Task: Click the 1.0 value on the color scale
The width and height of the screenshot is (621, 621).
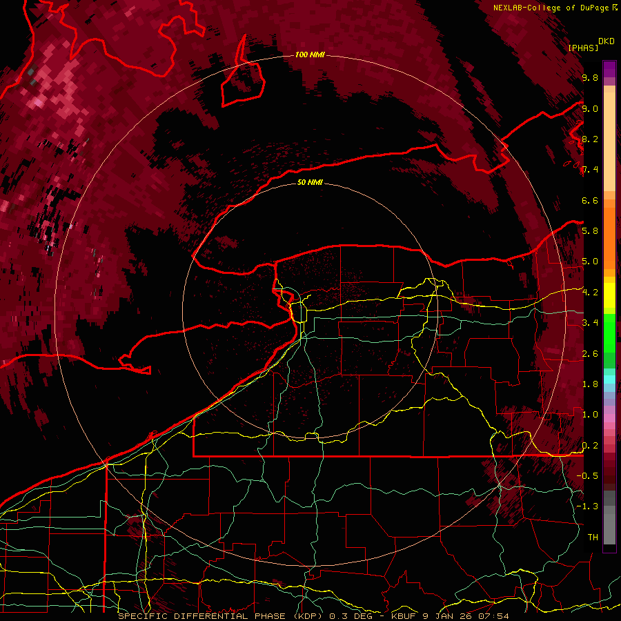Action: [590, 415]
